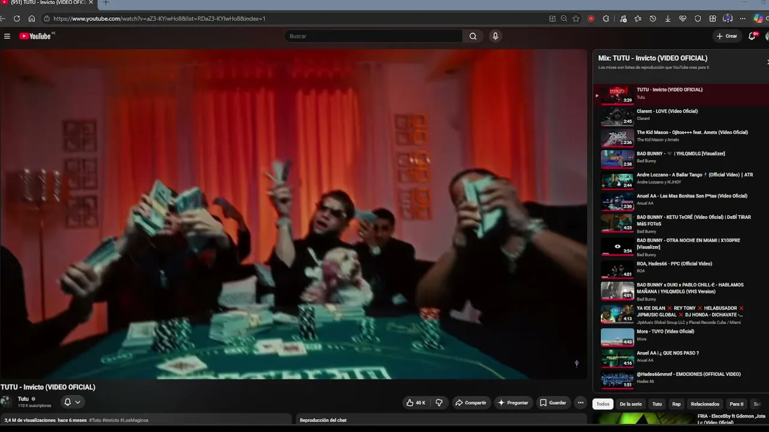769x432 pixels.
Task: Open Copilot in browser toolbar
Action: [x=758, y=19]
